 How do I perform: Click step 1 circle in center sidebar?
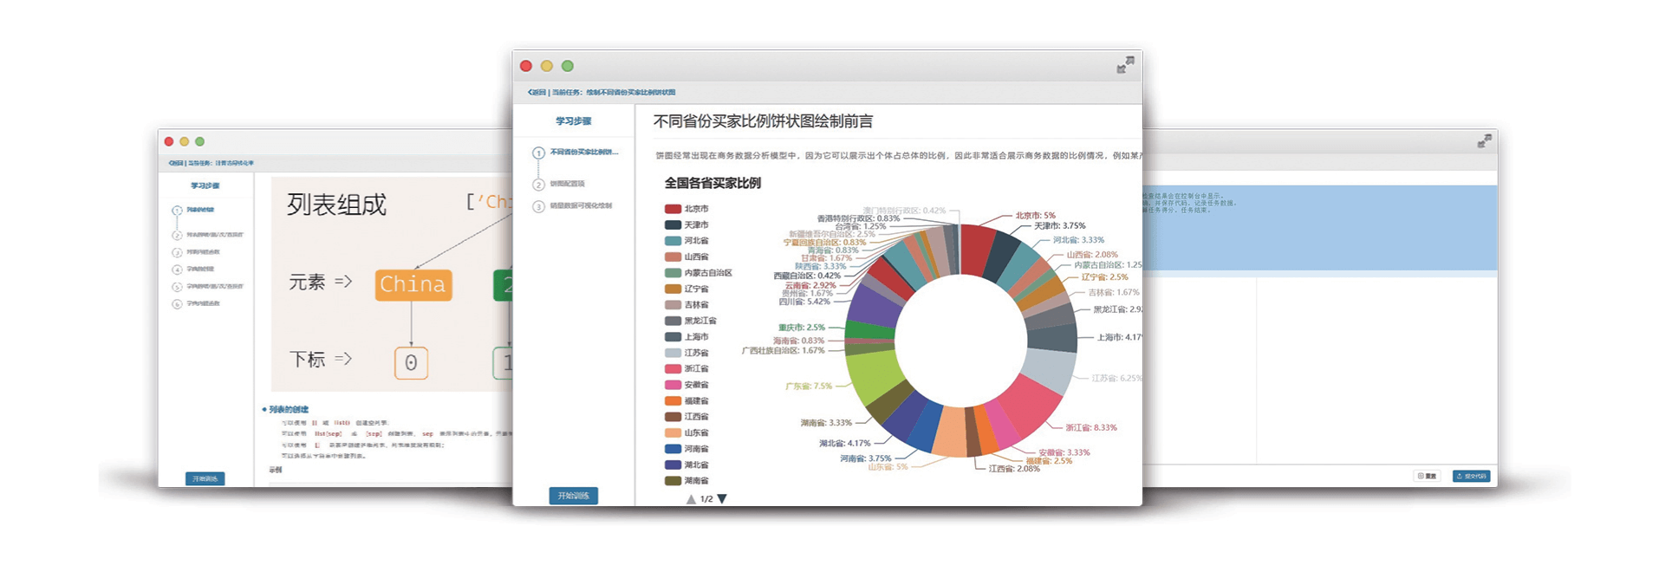538,153
